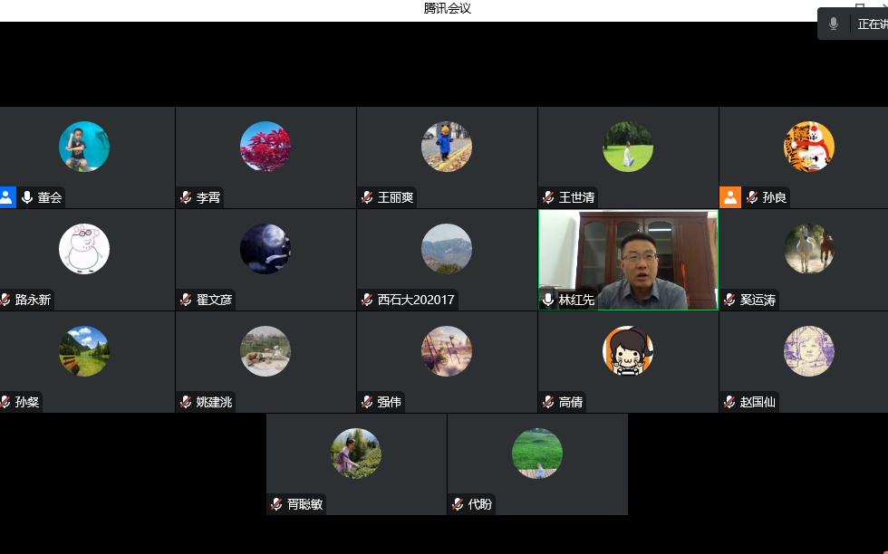Select the Peppa Pig avatar of 路永新
The image size is (888, 554).
point(84,249)
